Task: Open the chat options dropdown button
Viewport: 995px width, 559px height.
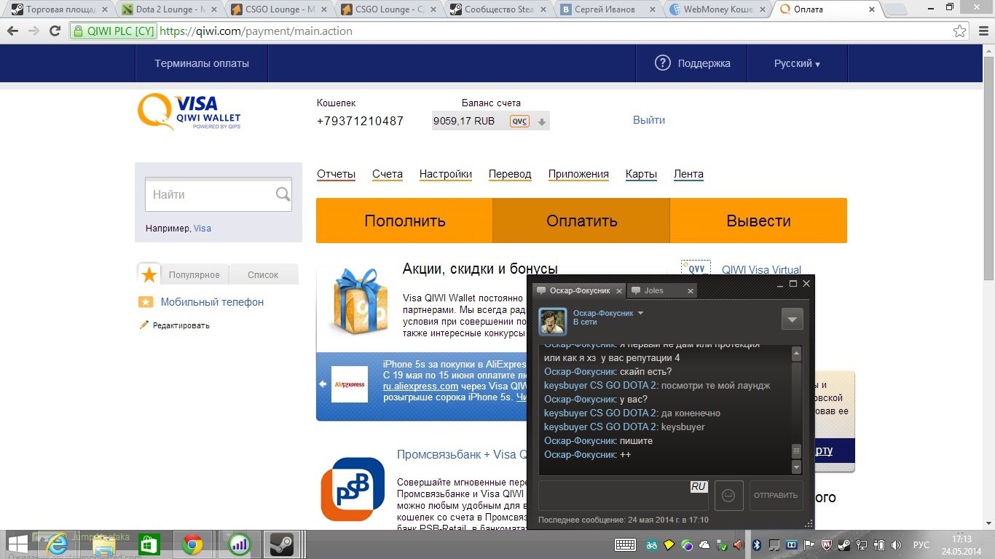Action: click(x=792, y=319)
